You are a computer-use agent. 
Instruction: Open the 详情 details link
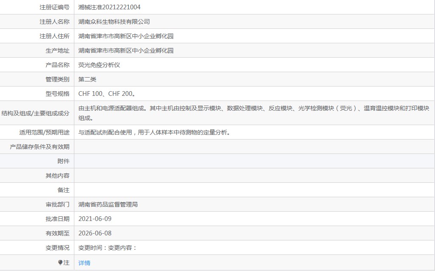click(x=85, y=263)
